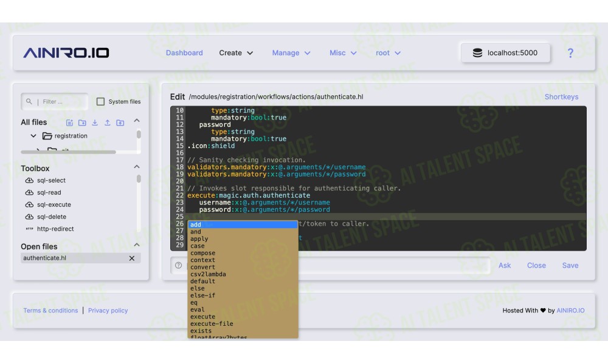The width and height of the screenshot is (608, 364).
Task: Click the cloud icon beside sql-select
Action: click(29, 180)
